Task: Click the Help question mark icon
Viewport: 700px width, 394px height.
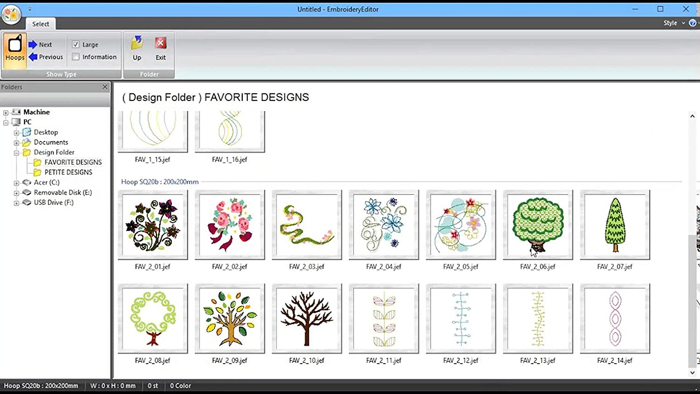Action: tap(692, 22)
